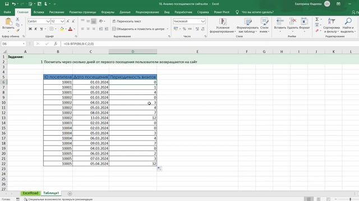Increase indent in alignment group
This screenshot has width=359, height=201.
pos(106,29)
